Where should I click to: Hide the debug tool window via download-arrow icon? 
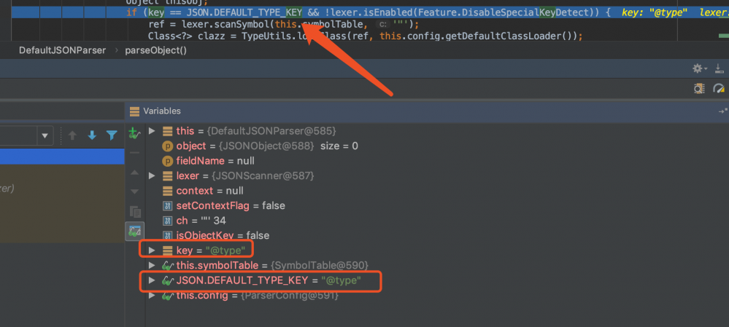pos(720,69)
